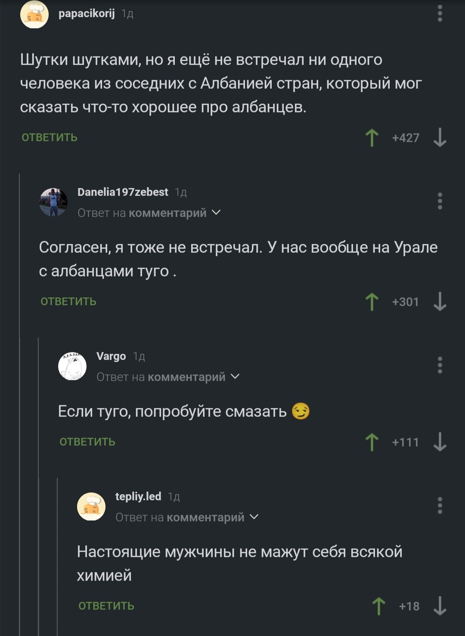Downvote tepliy.led's comment
The image size is (465, 636).
(x=440, y=606)
